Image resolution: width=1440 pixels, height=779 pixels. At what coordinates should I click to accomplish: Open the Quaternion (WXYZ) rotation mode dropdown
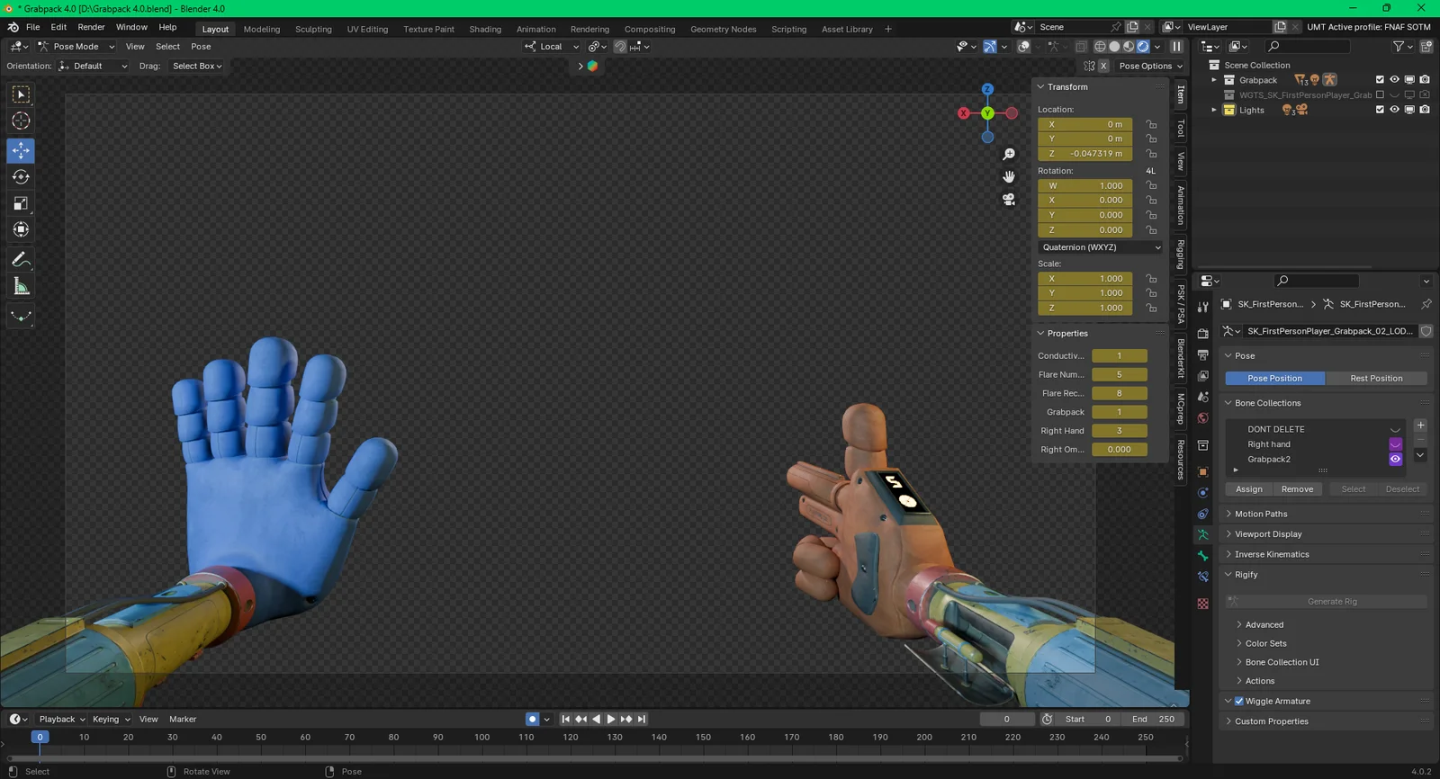[x=1100, y=247]
